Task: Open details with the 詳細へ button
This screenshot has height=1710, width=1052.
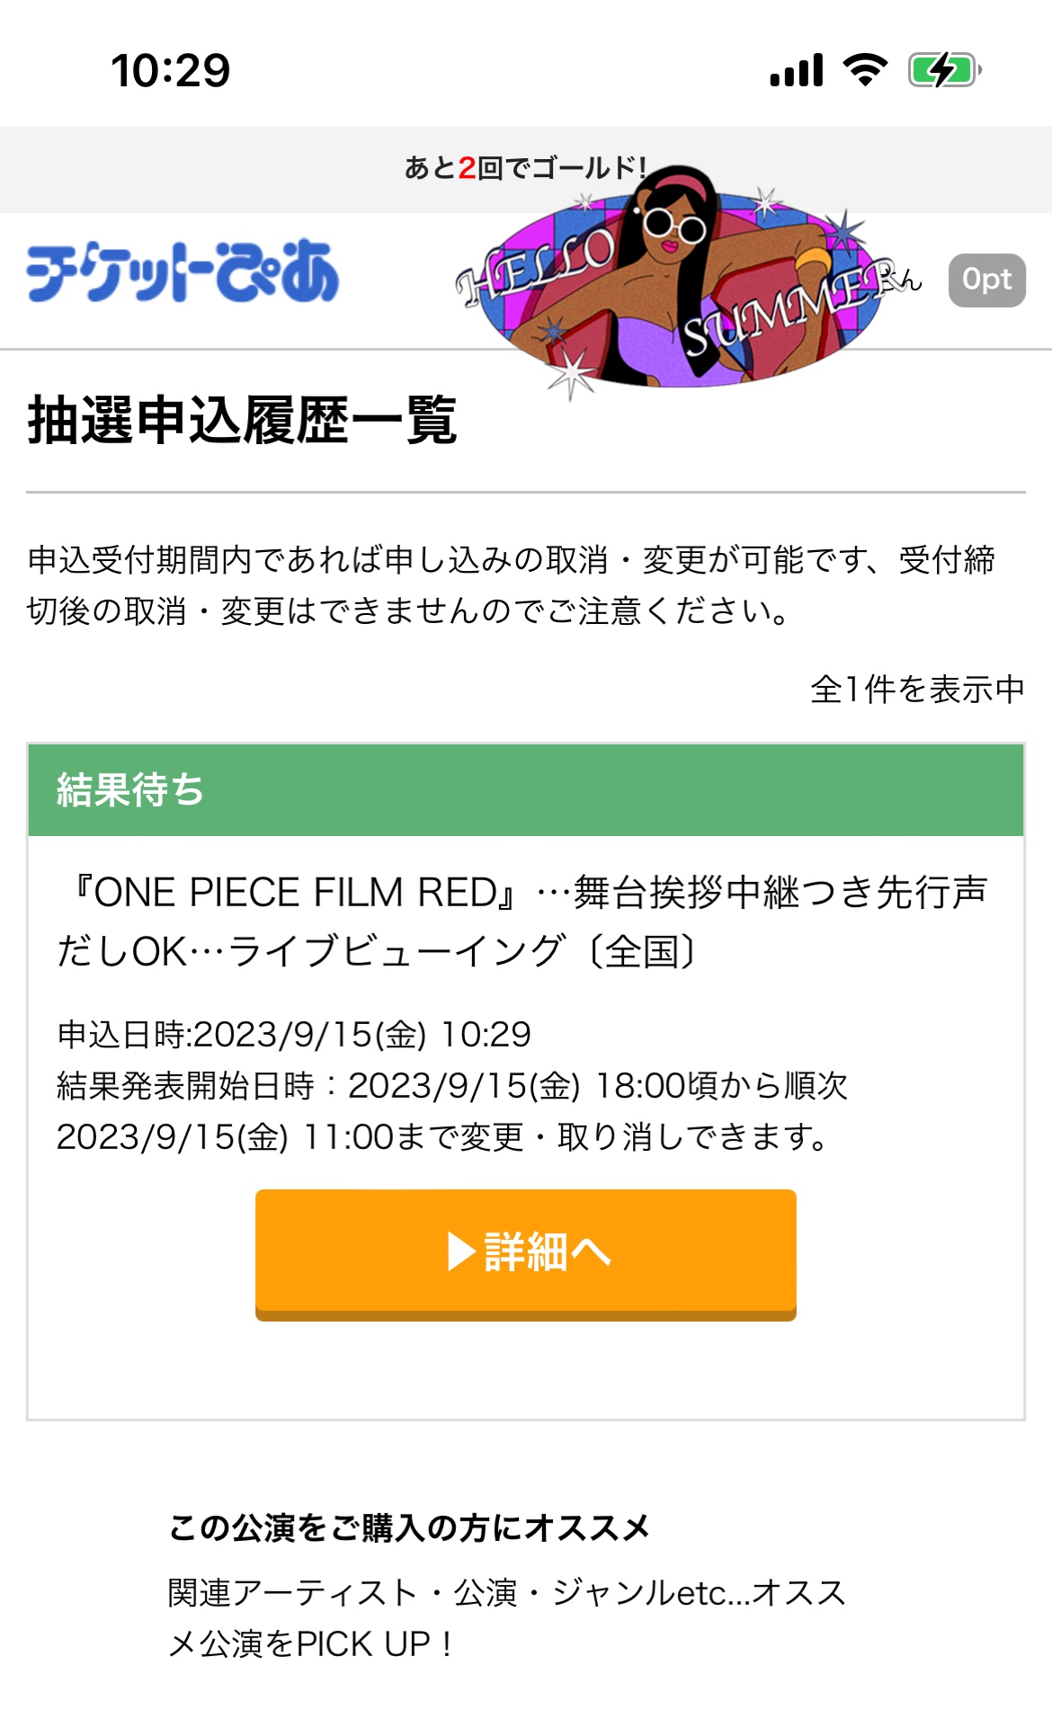Action: (526, 1252)
